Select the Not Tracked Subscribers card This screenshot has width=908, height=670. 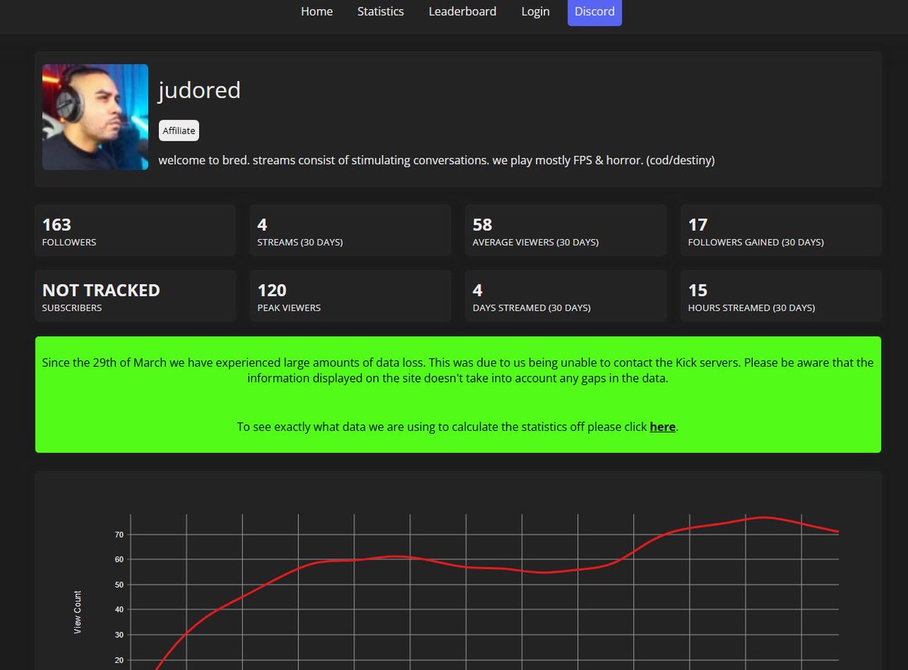click(135, 296)
